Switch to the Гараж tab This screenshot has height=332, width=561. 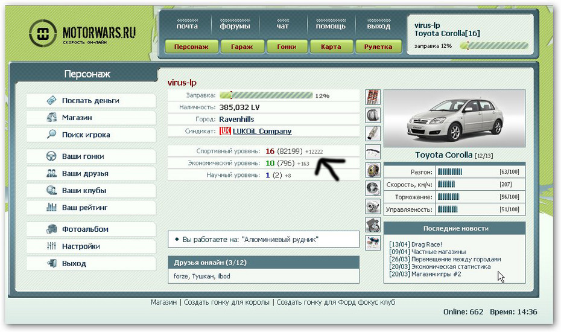[242, 46]
